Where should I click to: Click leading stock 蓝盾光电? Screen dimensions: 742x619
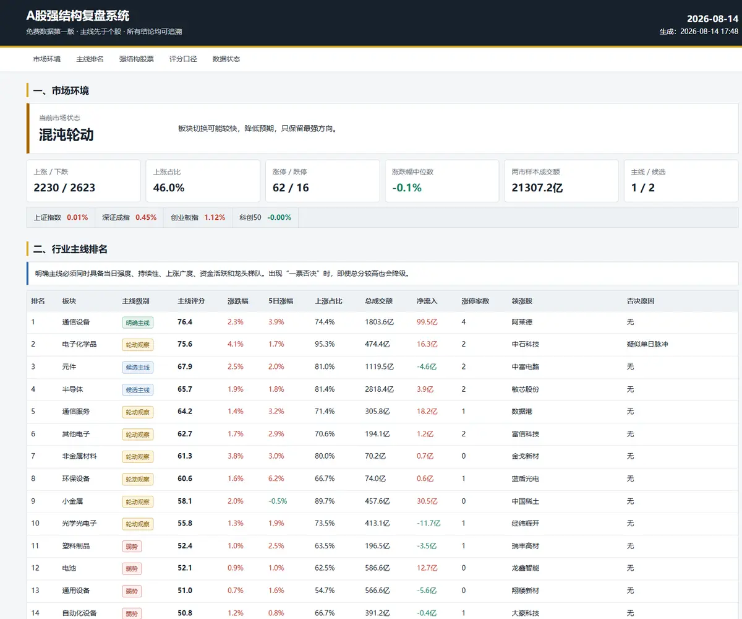pyautogui.click(x=526, y=478)
